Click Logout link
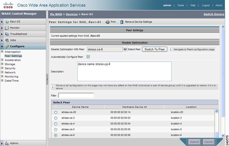The height and width of the screenshot is (146, 229). point(206,5)
